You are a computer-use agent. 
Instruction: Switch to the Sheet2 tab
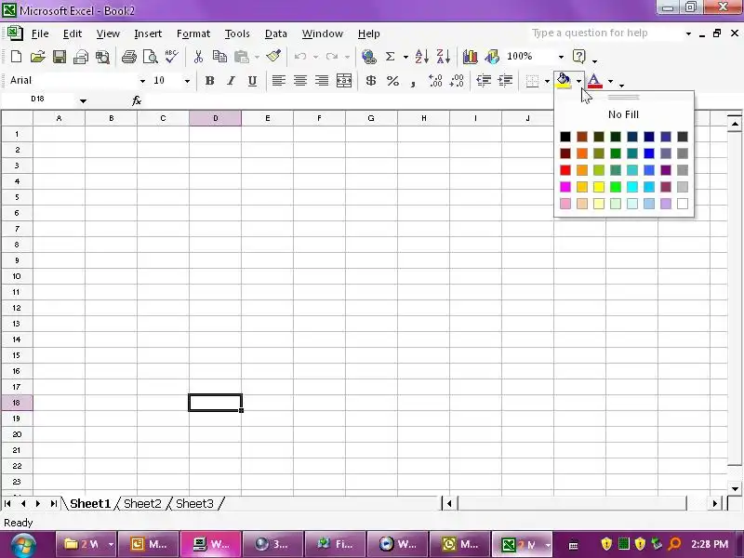coord(142,503)
